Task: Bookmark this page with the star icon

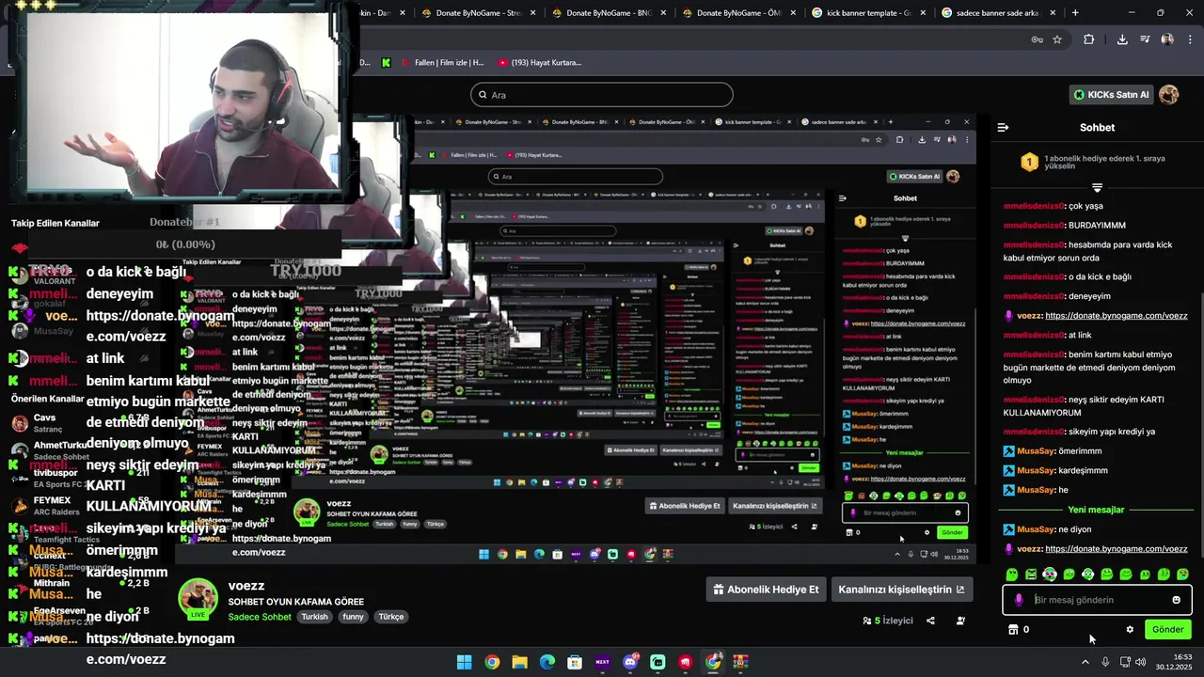Action: pos(1057,39)
